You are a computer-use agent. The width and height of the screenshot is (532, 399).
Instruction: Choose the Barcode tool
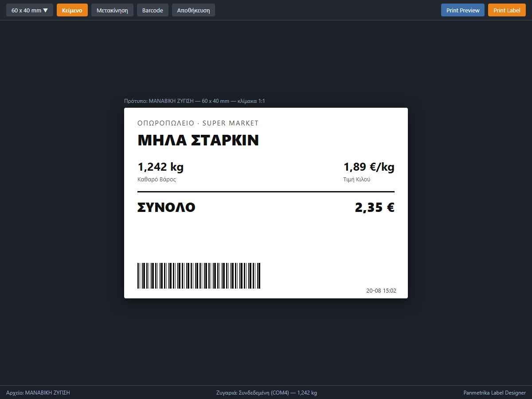(153, 10)
